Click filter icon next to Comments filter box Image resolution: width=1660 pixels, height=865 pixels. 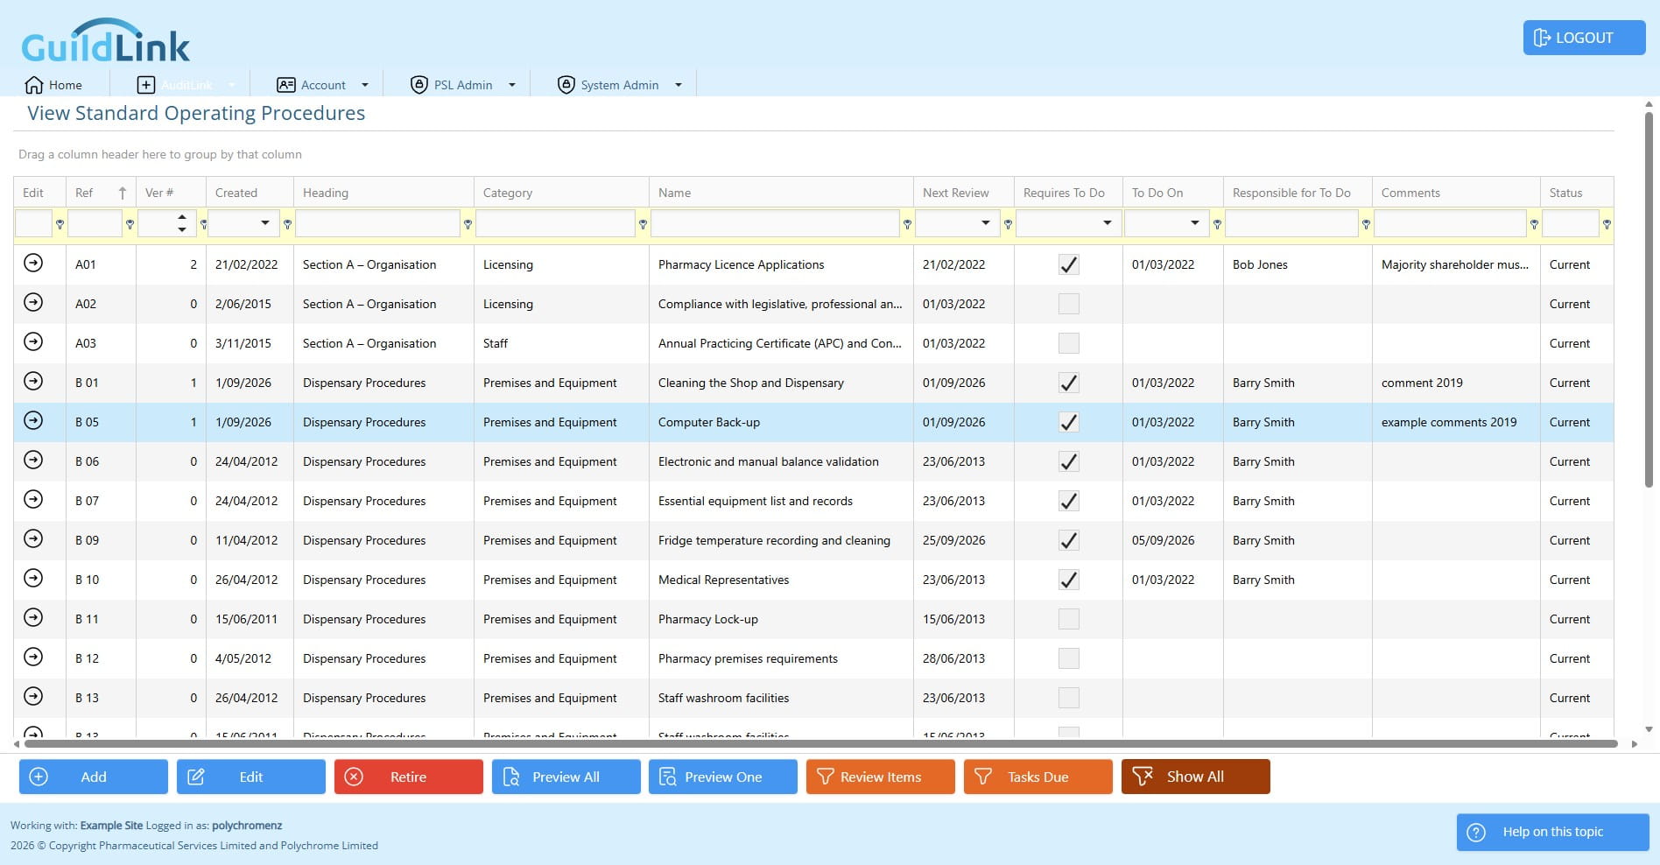tap(1534, 224)
